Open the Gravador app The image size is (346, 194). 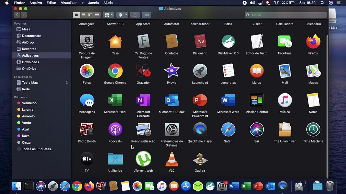pyautogui.click(x=143, y=71)
